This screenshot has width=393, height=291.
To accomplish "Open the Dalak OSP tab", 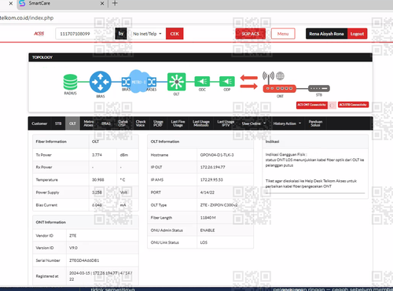I will click(123, 123).
